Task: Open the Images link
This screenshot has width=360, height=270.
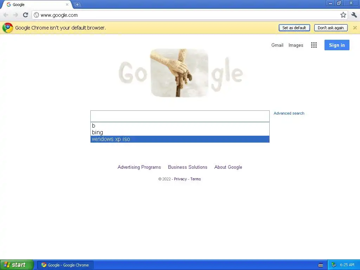Action: tap(296, 45)
